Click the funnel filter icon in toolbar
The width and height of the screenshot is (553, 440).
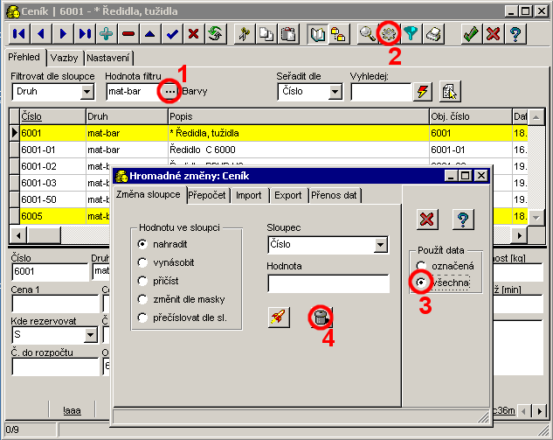(x=411, y=34)
